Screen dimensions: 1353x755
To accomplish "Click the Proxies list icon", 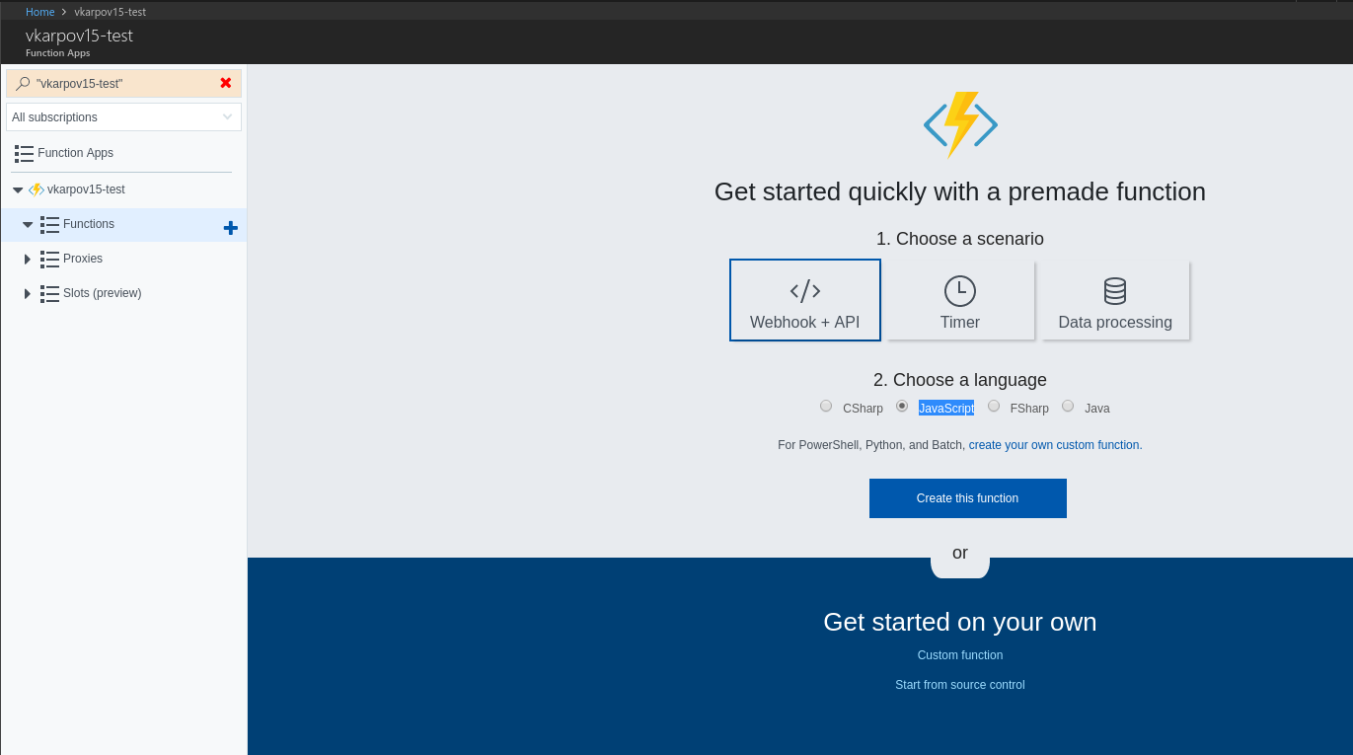I will click(x=49, y=259).
